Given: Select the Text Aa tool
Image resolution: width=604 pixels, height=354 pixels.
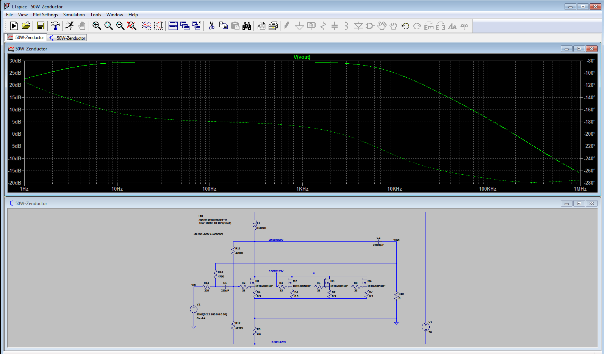Looking at the screenshot, I should [x=452, y=26].
